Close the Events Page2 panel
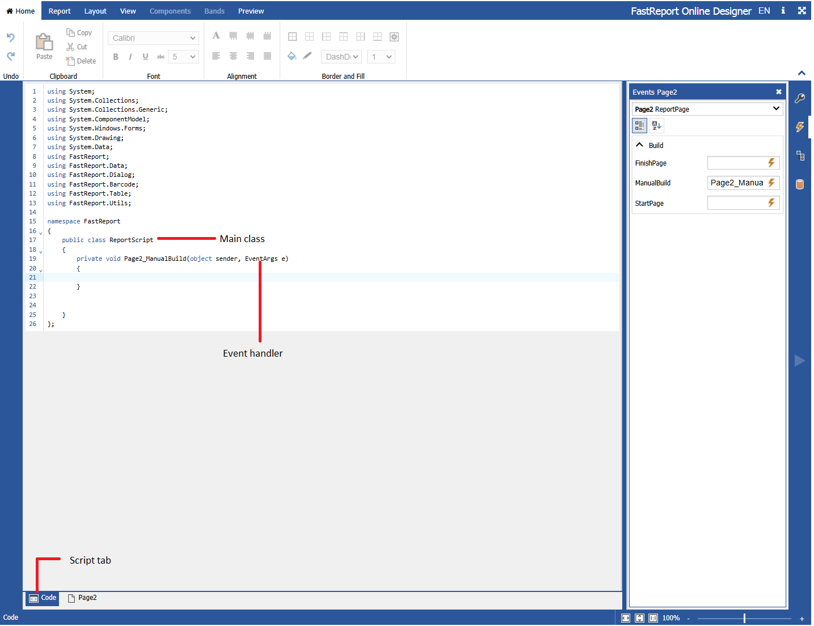 (779, 92)
